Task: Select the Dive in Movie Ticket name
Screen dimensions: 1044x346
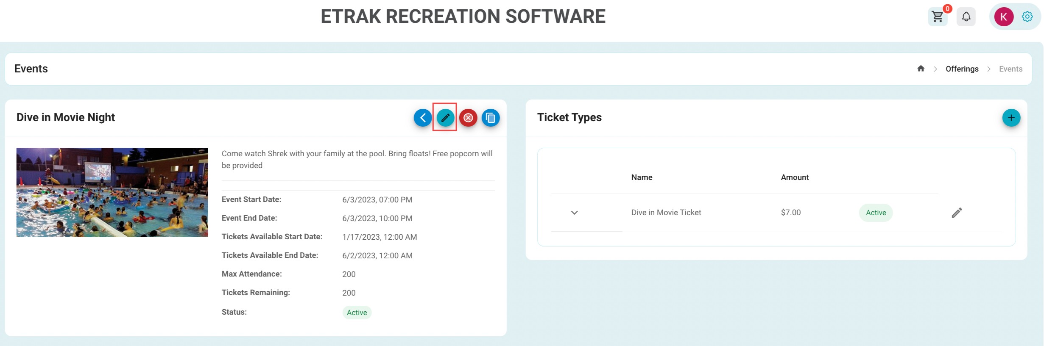Action: click(666, 213)
